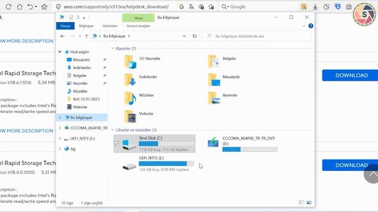Uncheck the Yerel Disk (C:) checkbox
This screenshot has height=212, width=378.
[x=117, y=144]
